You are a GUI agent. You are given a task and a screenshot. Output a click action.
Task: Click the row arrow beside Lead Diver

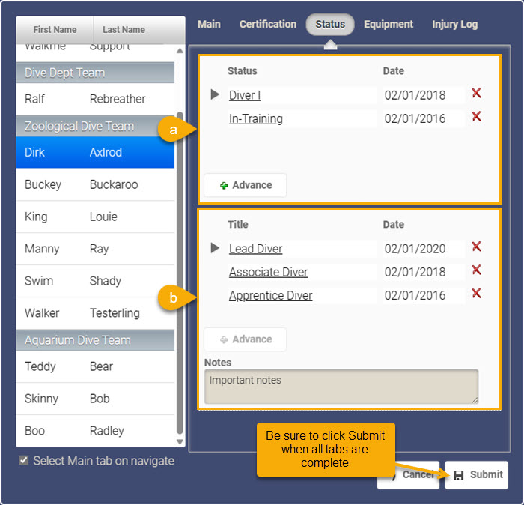[x=215, y=248]
